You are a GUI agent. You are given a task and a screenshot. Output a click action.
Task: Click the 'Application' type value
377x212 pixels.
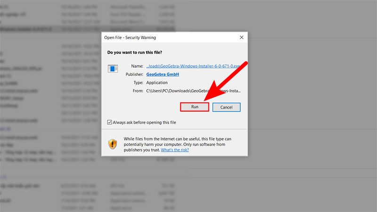pyautogui.click(x=158, y=82)
